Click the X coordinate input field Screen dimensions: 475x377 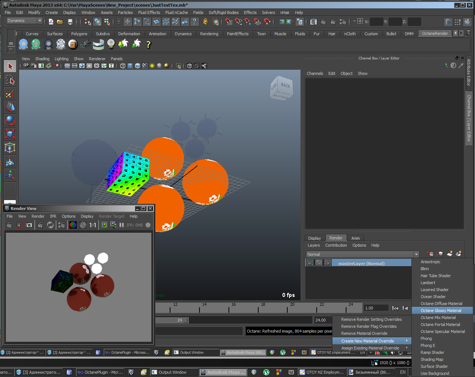[x=376, y=22]
